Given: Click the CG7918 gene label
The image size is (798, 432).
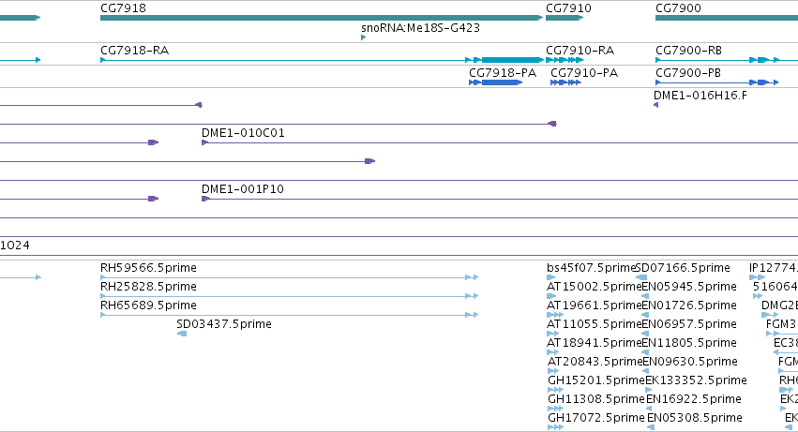Looking at the screenshot, I should (x=123, y=8).
